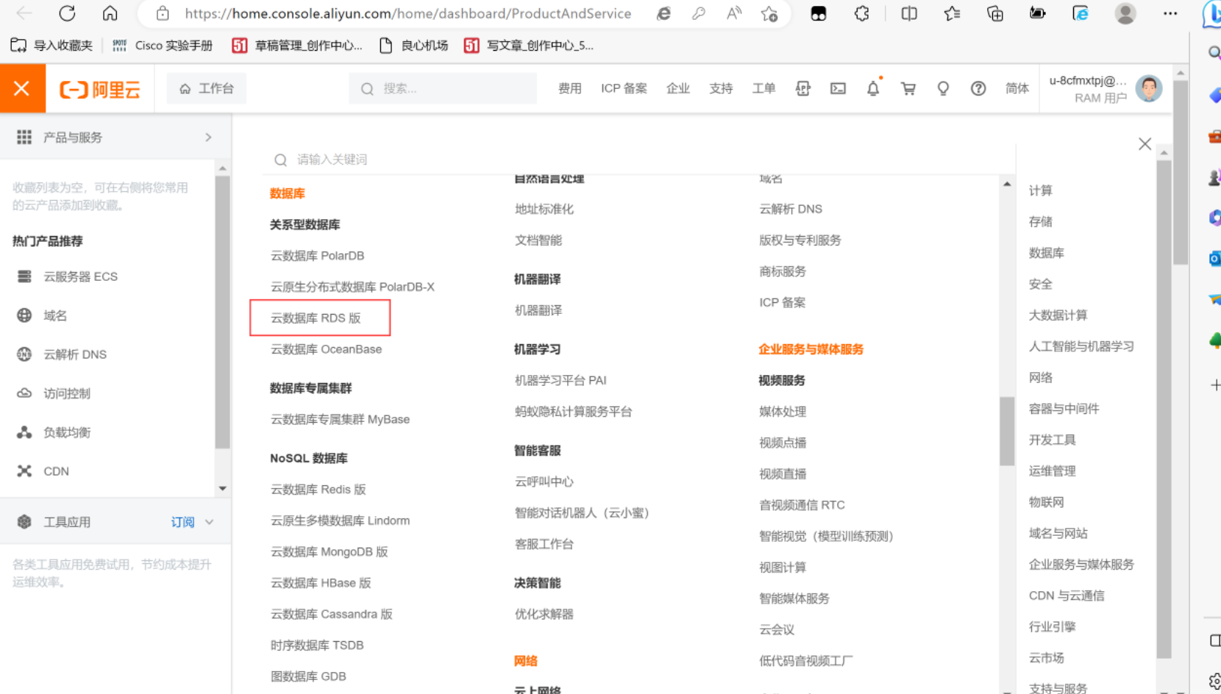Open 云数据库 PolarDB
The width and height of the screenshot is (1221, 694).
click(x=317, y=255)
